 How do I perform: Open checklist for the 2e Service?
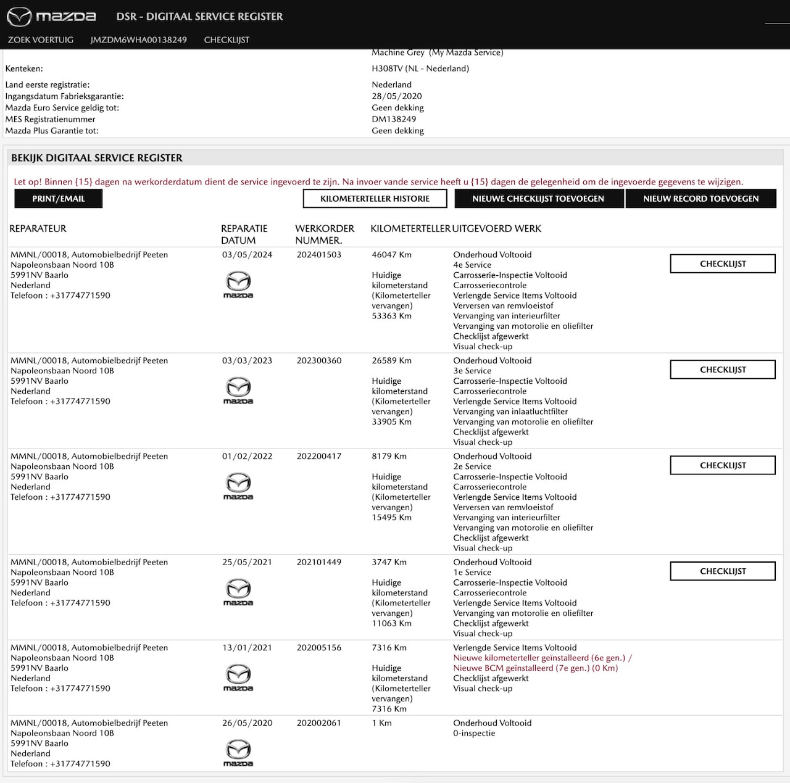[723, 466]
